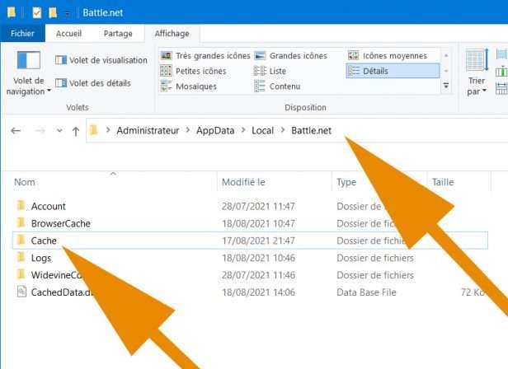Open the Fichier menu tab
508x369 pixels.
(22, 33)
